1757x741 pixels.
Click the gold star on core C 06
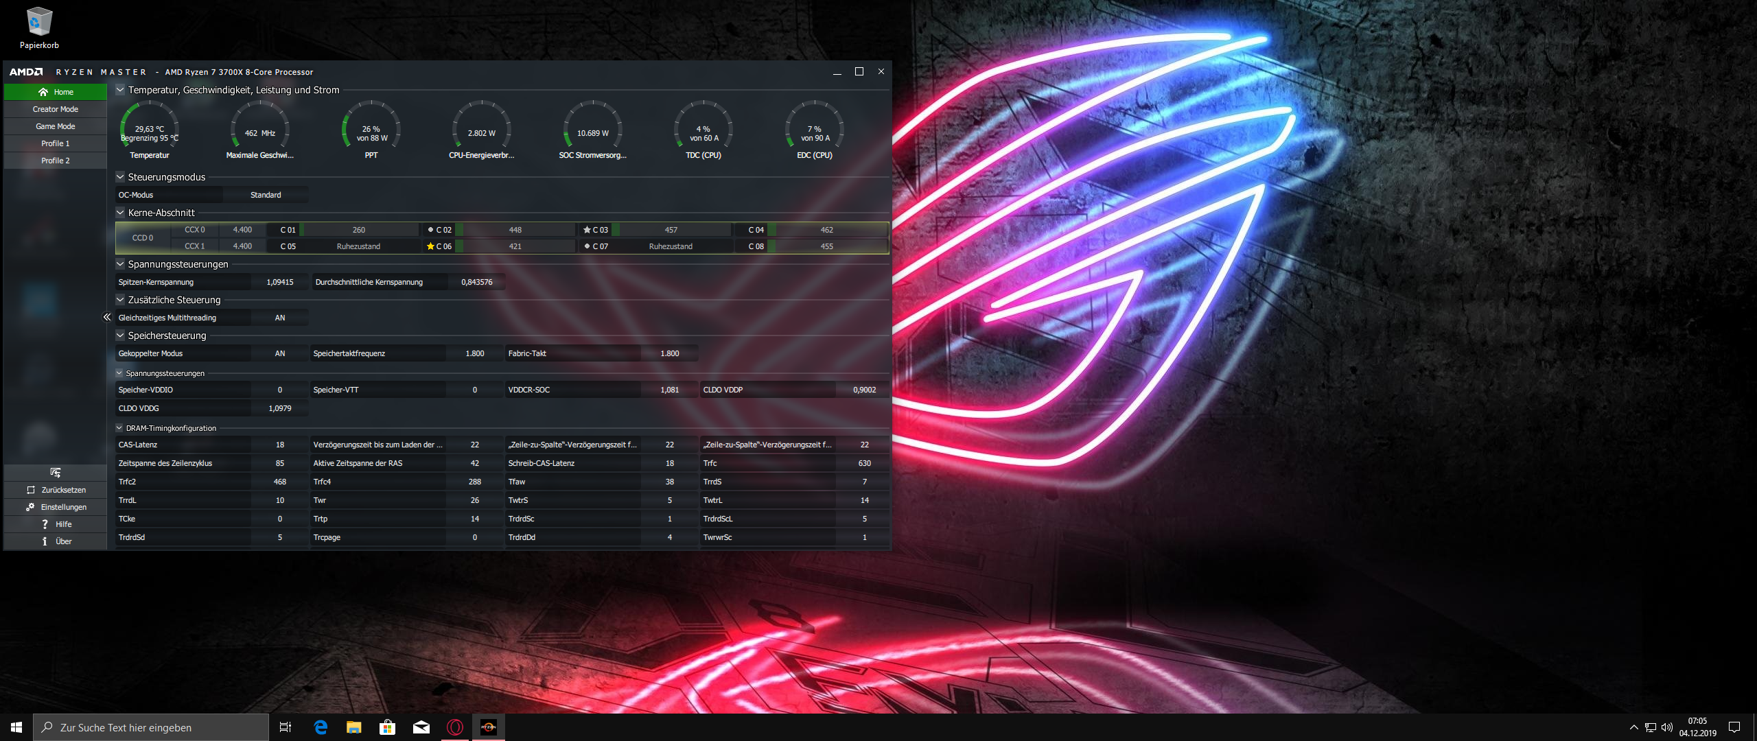pyautogui.click(x=430, y=246)
